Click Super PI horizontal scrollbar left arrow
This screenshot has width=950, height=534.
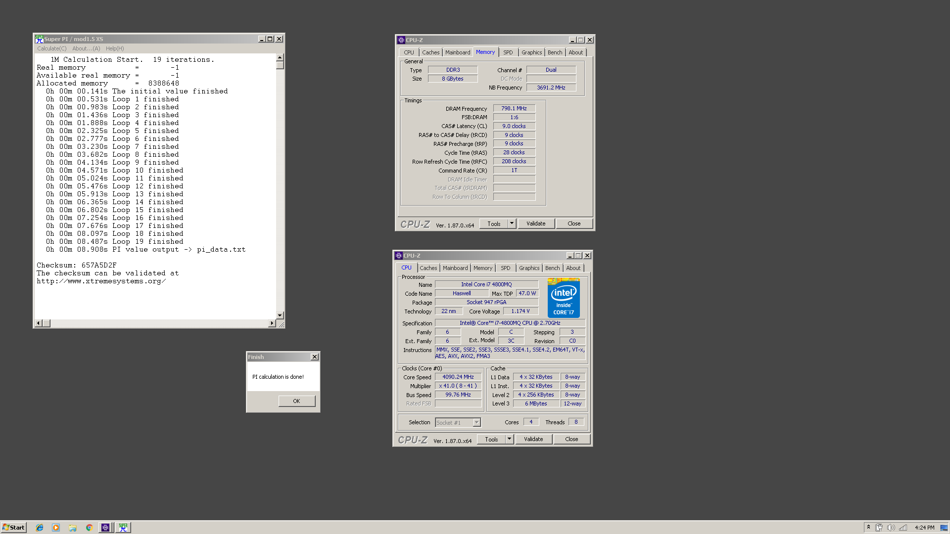[x=38, y=323]
